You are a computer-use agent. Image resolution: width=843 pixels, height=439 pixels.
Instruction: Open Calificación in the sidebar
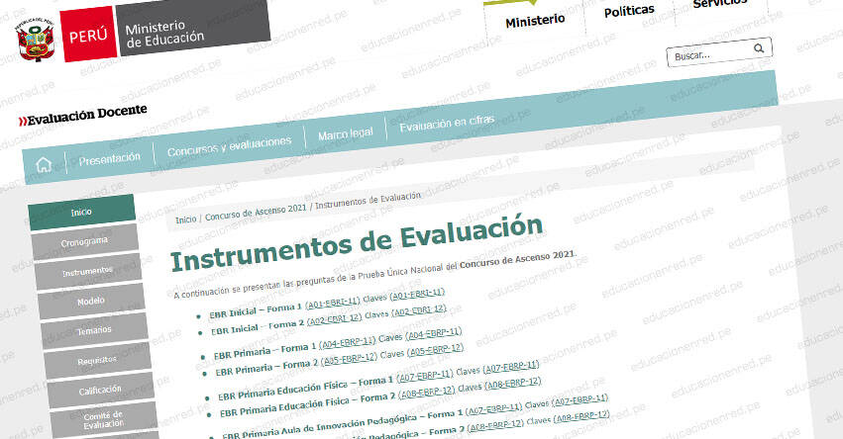[x=101, y=391]
